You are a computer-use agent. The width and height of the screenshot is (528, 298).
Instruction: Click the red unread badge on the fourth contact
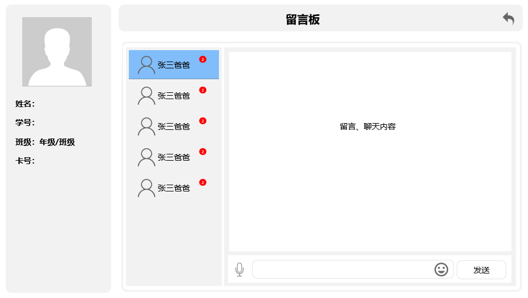point(202,152)
